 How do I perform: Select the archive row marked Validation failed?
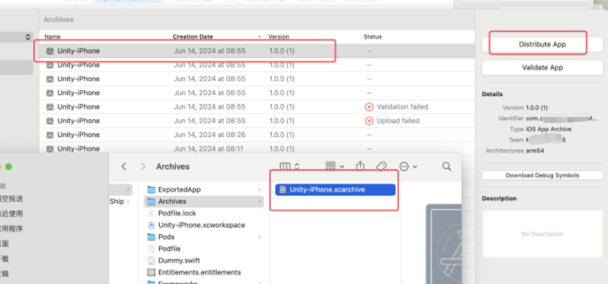click(257, 107)
